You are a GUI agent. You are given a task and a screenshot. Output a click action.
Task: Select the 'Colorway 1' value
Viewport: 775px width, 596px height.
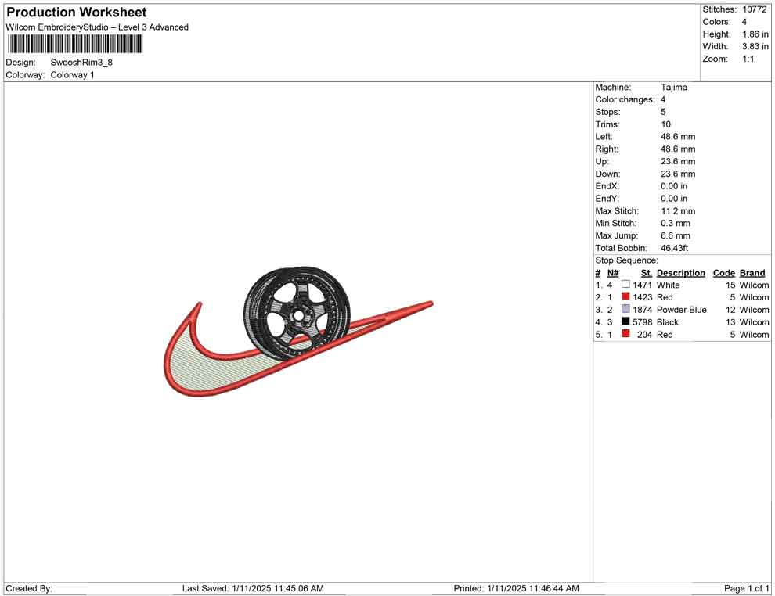pos(72,75)
